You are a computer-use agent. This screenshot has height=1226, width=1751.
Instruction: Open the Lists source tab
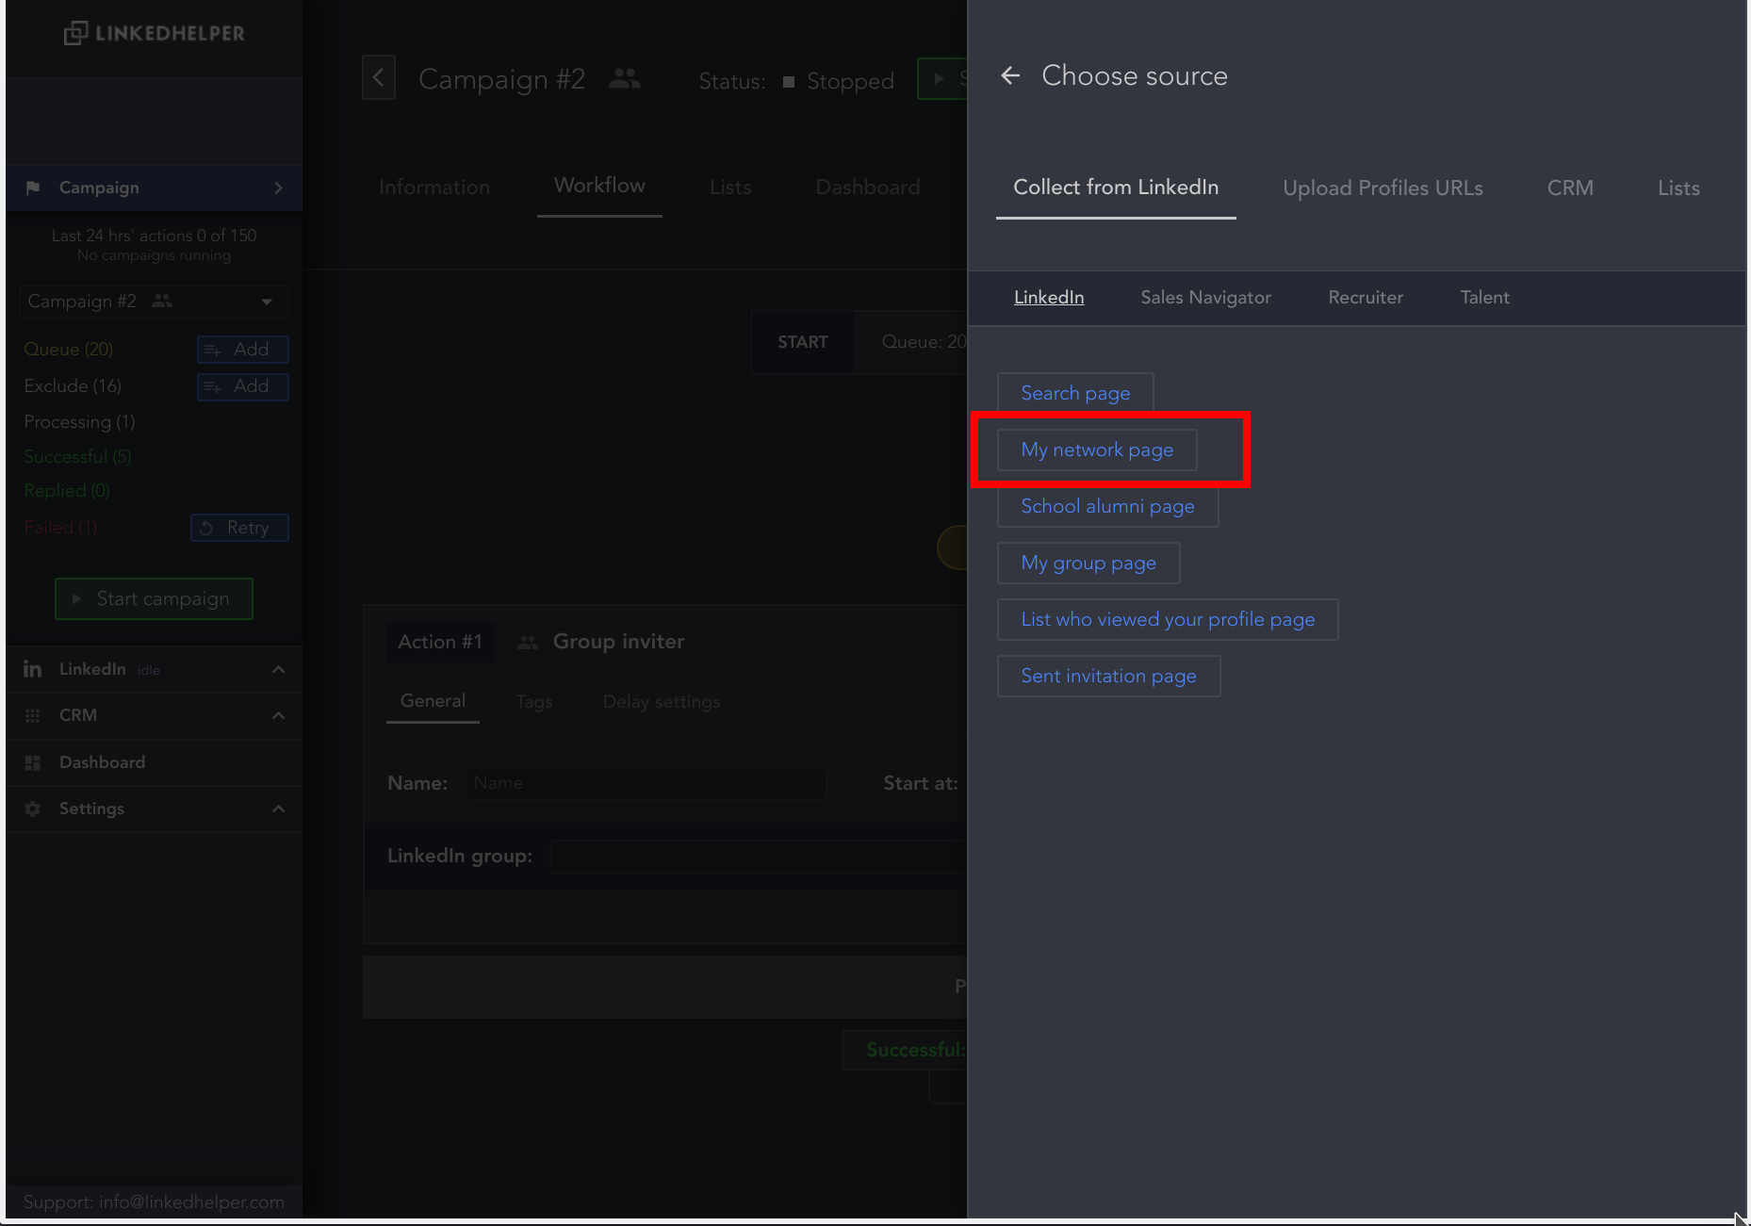coord(1678,188)
